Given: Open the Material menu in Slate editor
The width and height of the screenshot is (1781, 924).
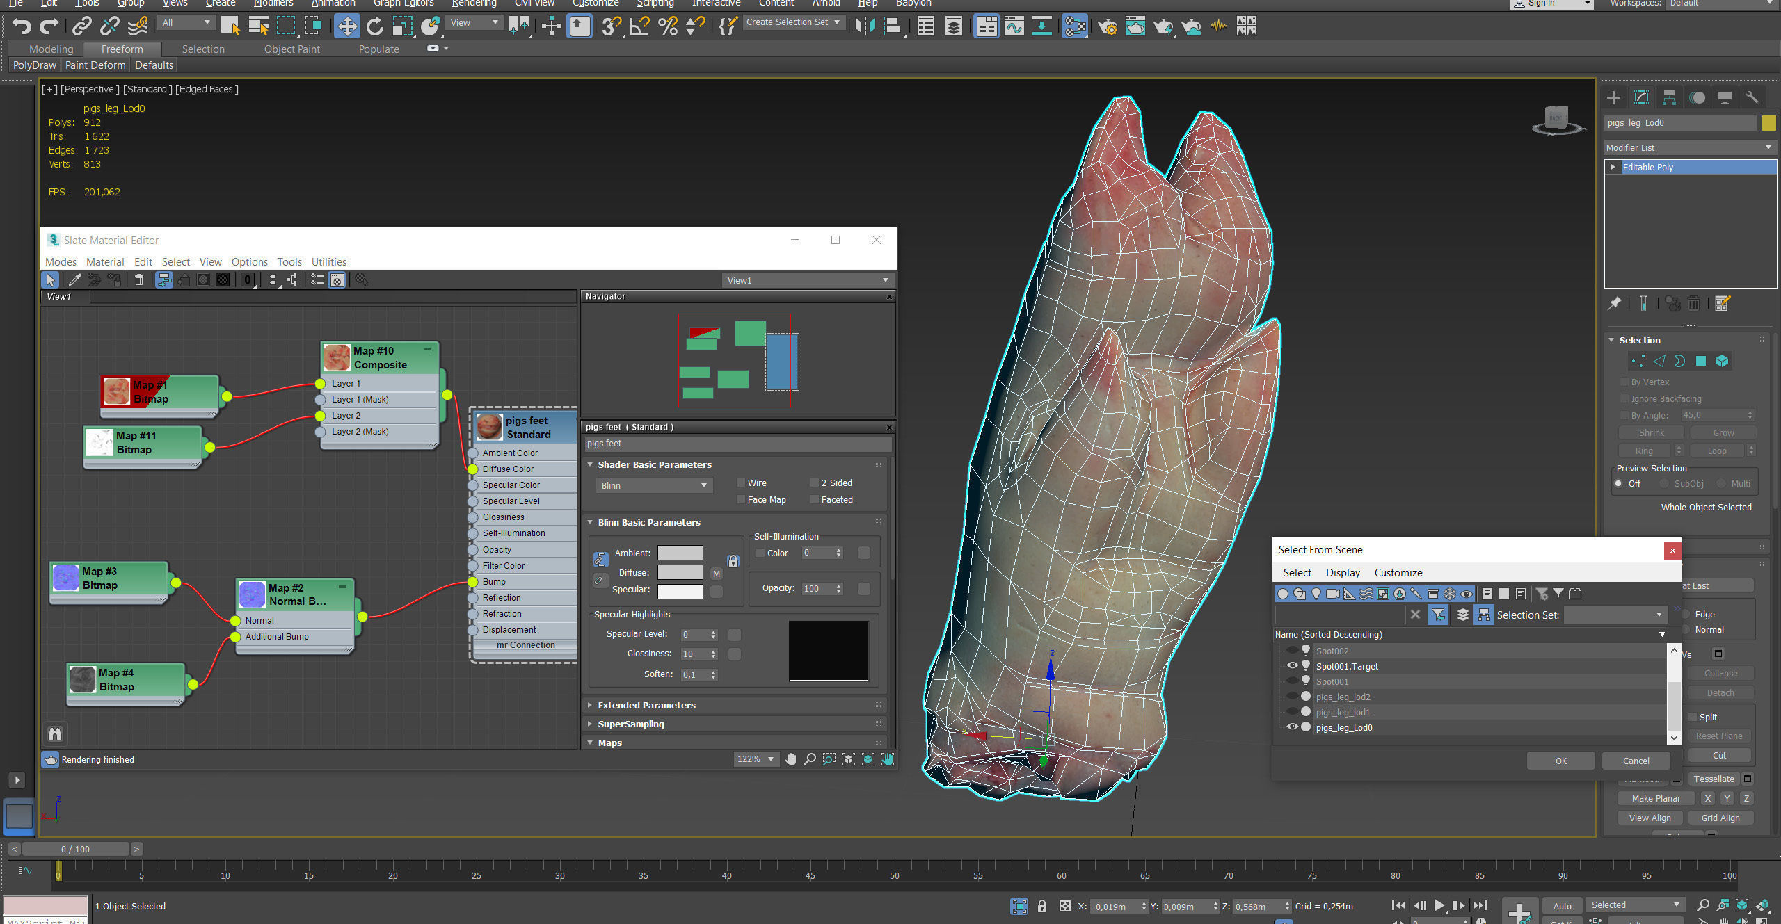Looking at the screenshot, I should coord(105,262).
